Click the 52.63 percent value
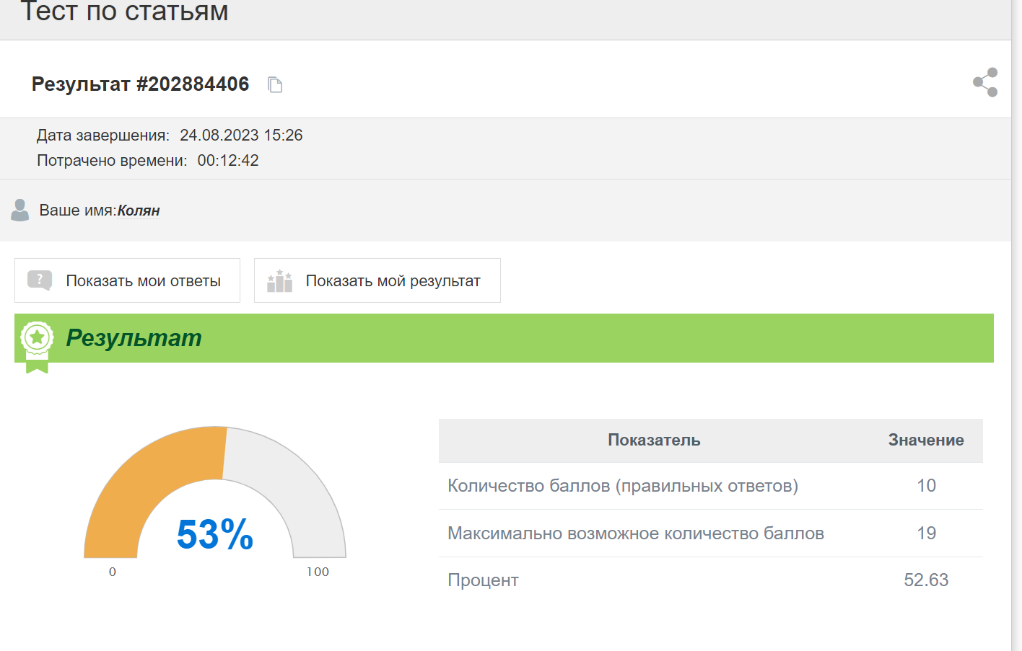This screenshot has height=651, width=1022. [x=925, y=580]
